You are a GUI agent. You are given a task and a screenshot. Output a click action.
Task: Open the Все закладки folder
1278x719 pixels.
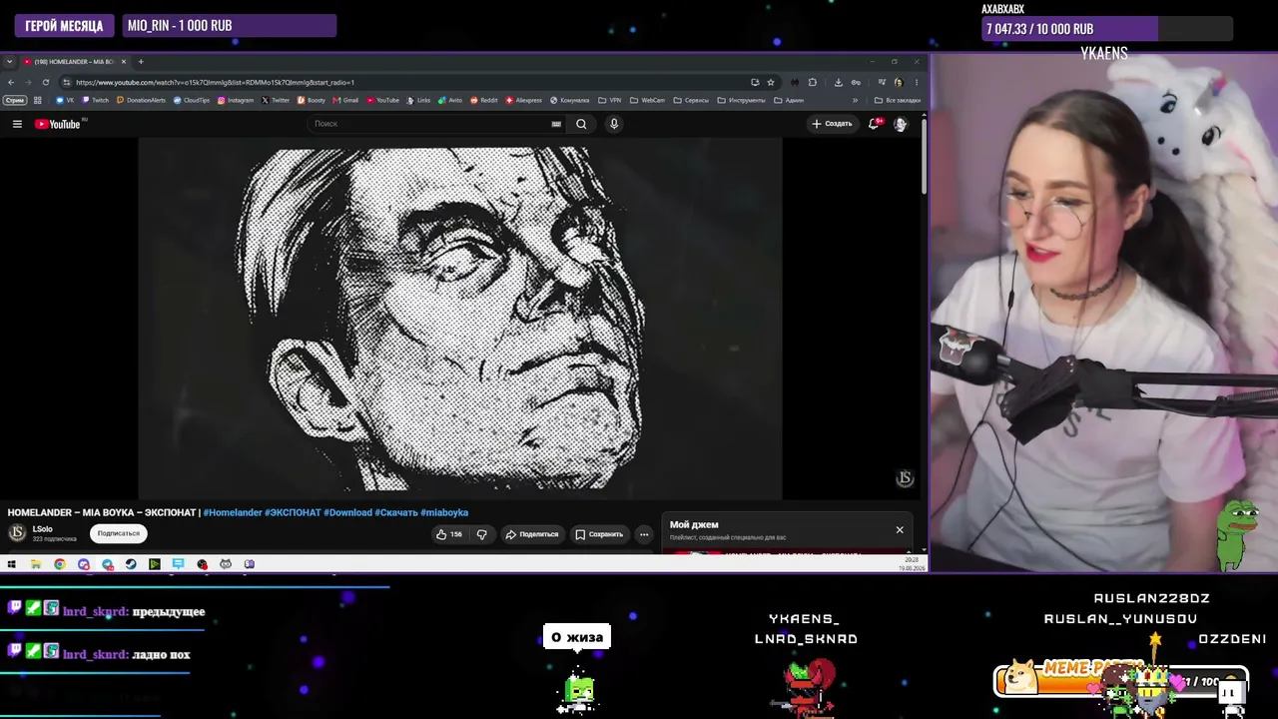[898, 100]
